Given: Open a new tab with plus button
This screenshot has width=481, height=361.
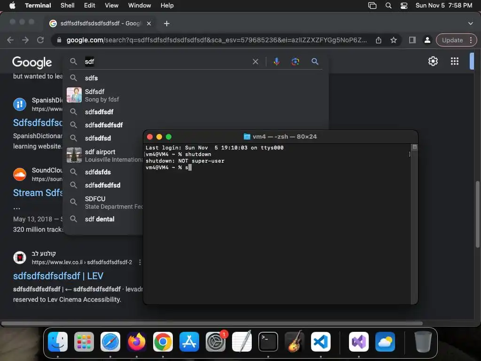Looking at the screenshot, I should tap(167, 24).
